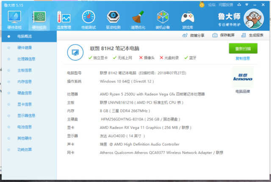271x182 pixels.
Task: Click the 光盘刻录 feature with red cross
Action: (169, 58)
